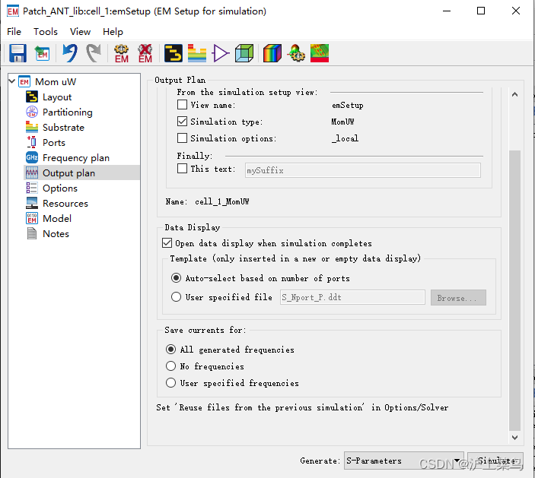Open the File menu
The width and height of the screenshot is (535, 478).
pos(14,32)
